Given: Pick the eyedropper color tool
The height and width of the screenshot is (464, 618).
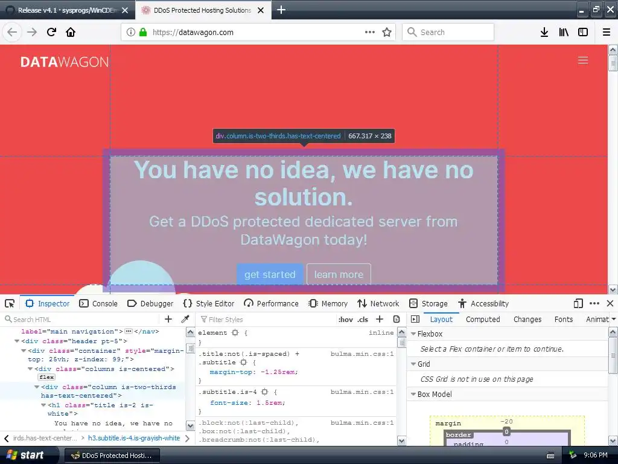Looking at the screenshot, I should click(185, 319).
